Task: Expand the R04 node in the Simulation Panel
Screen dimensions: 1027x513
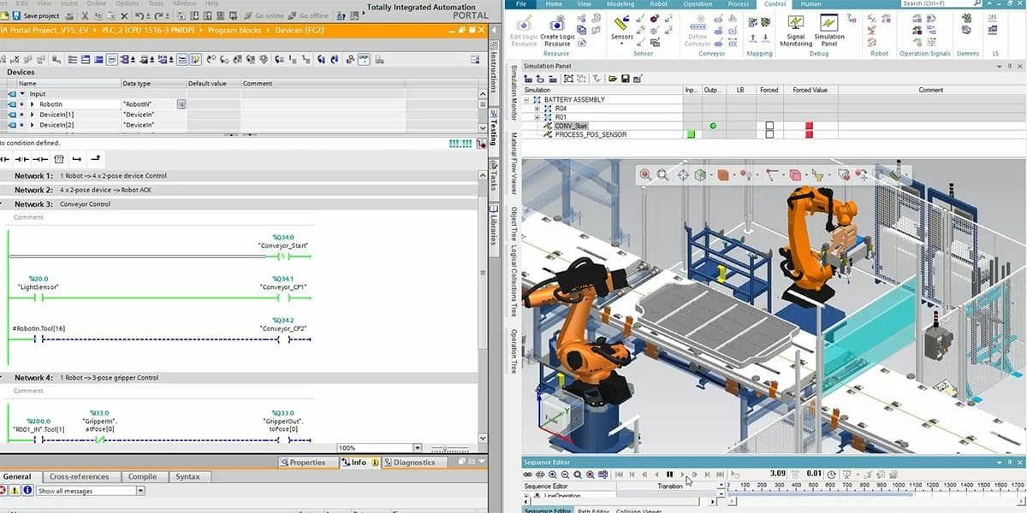Action: click(537, 109)
